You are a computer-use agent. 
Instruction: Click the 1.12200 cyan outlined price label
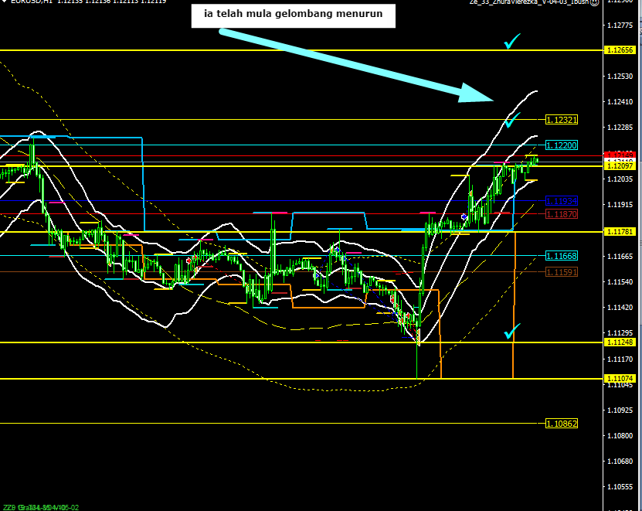point(562,145)
